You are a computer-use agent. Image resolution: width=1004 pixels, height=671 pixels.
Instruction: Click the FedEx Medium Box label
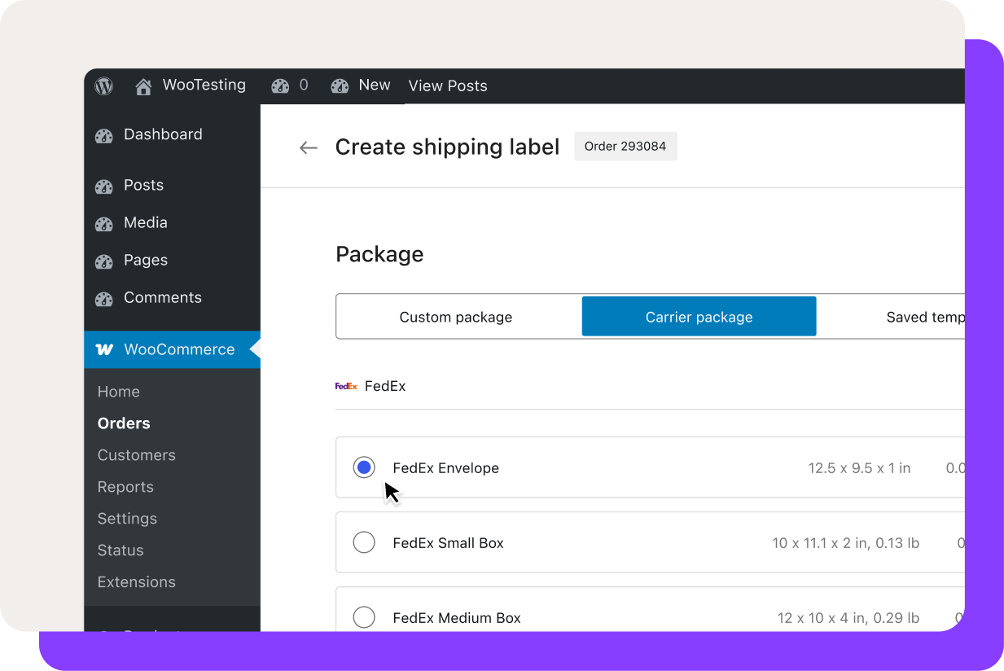click(x=457, y=618)
